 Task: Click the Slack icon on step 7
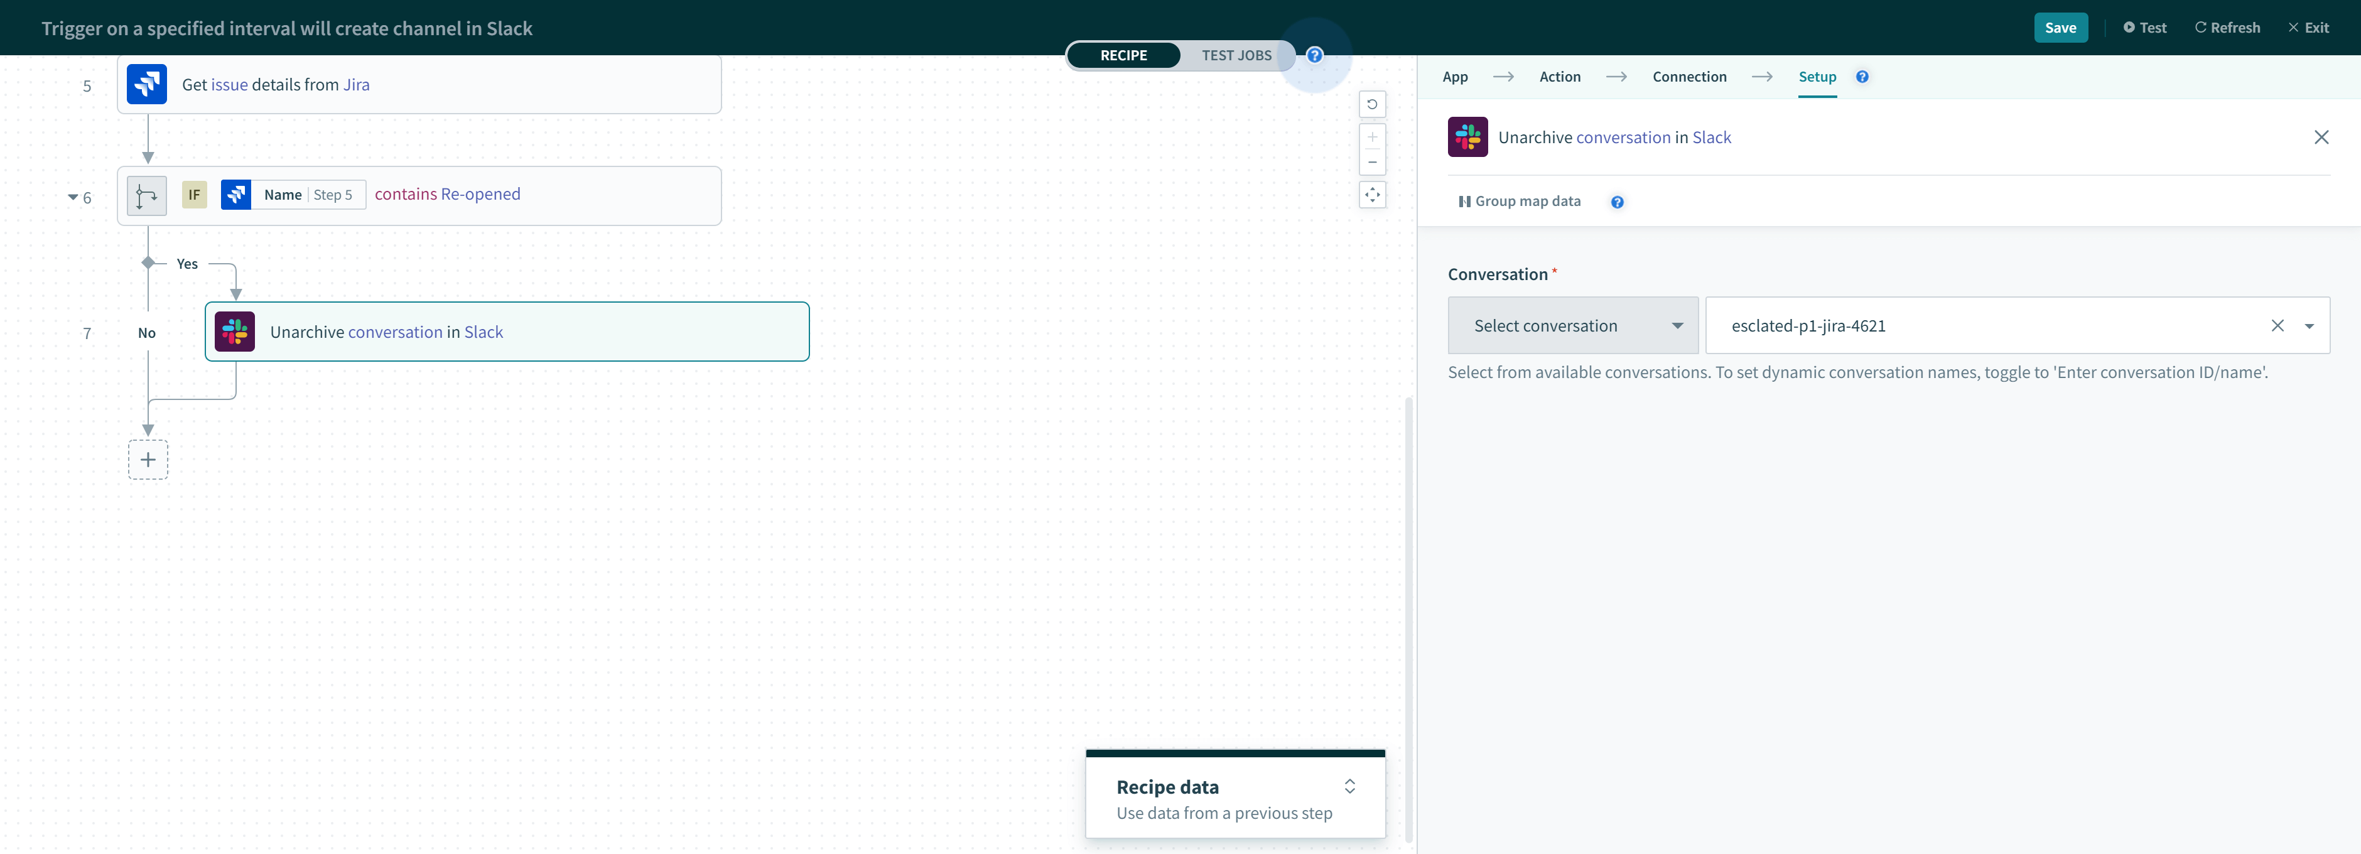click(235, 332)
